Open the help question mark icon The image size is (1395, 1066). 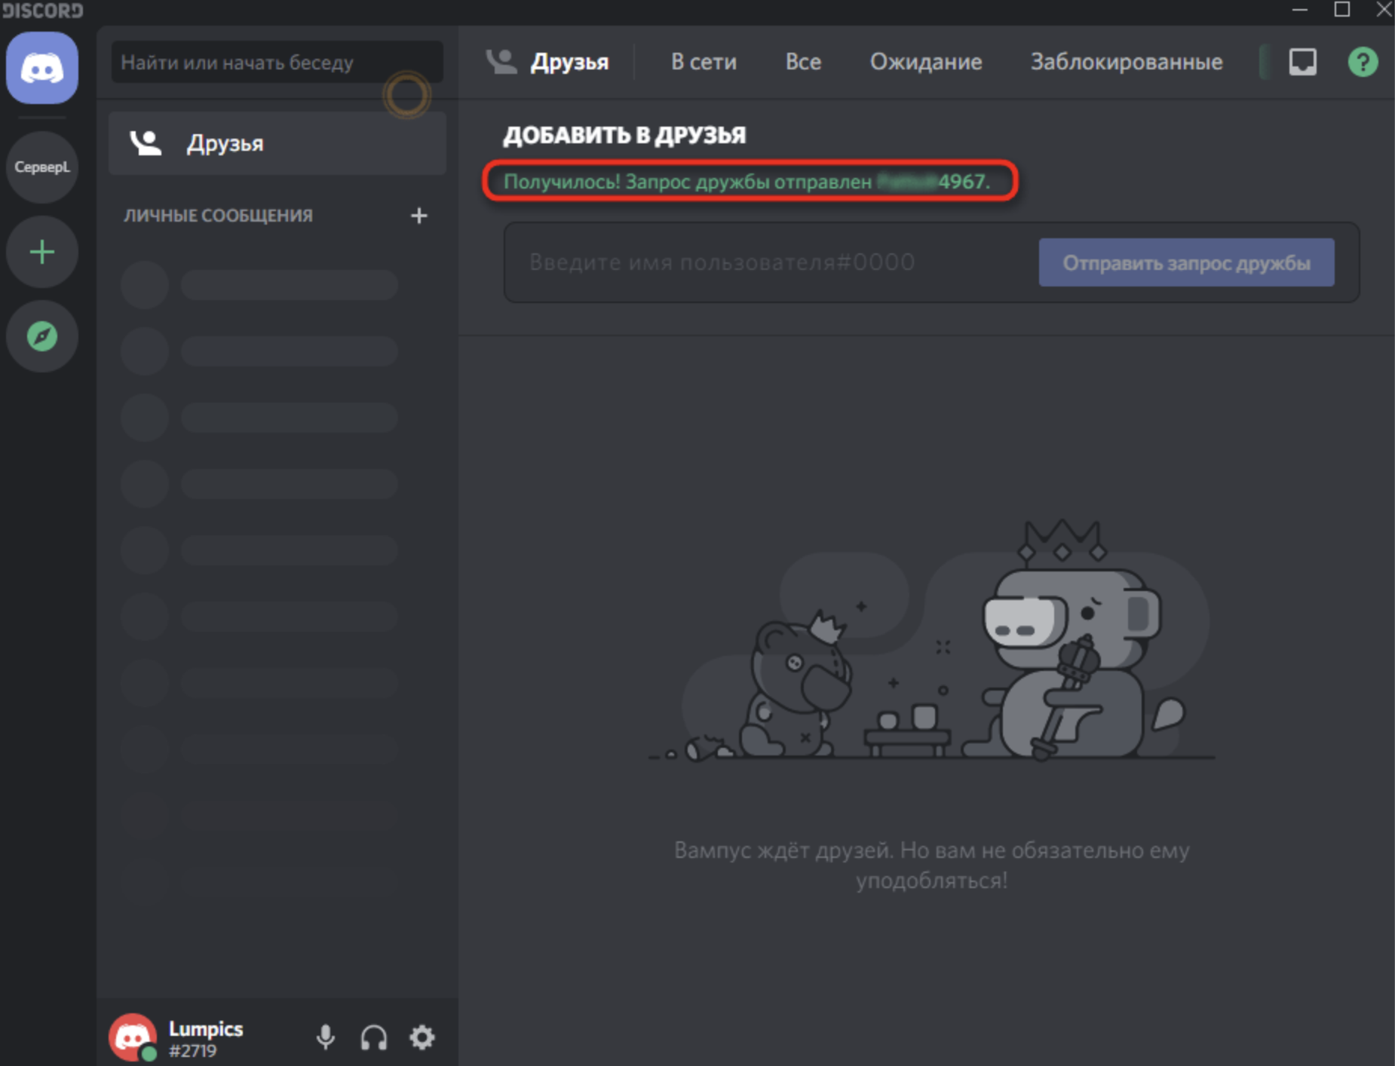(x=1363, y=62)
